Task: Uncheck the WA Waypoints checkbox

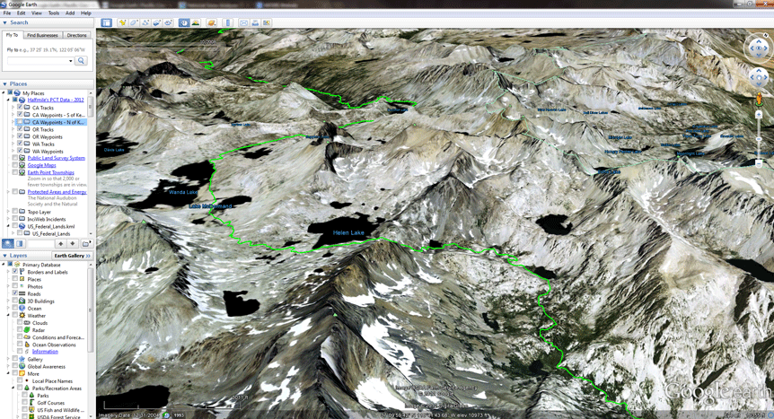Action: tap(20, 151)
